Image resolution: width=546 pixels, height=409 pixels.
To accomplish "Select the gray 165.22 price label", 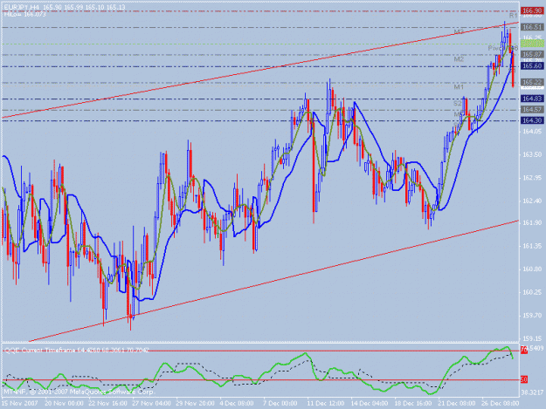I will (x=532, y=82).
